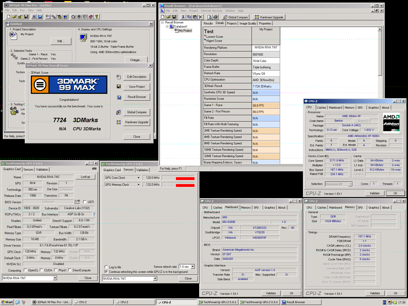Enable PhysX computing checkbox
Screen dimensions: 408x306
pyautogui.click(x=56, y=270)
